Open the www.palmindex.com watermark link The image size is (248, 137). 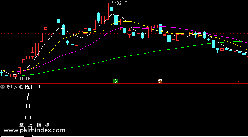pyautogui.click(x=34, y=130)
